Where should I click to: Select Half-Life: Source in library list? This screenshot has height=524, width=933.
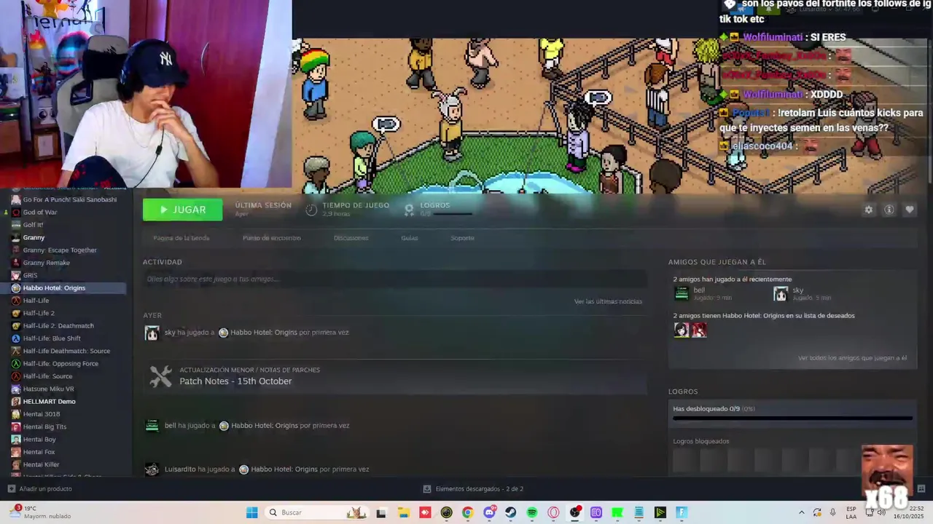[x=47, y=376]
